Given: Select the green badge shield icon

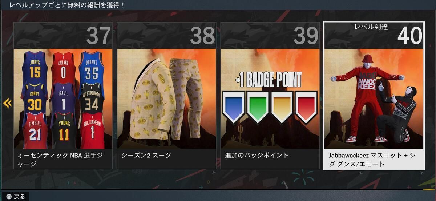Looking at the screenshot, I should 258,107.
